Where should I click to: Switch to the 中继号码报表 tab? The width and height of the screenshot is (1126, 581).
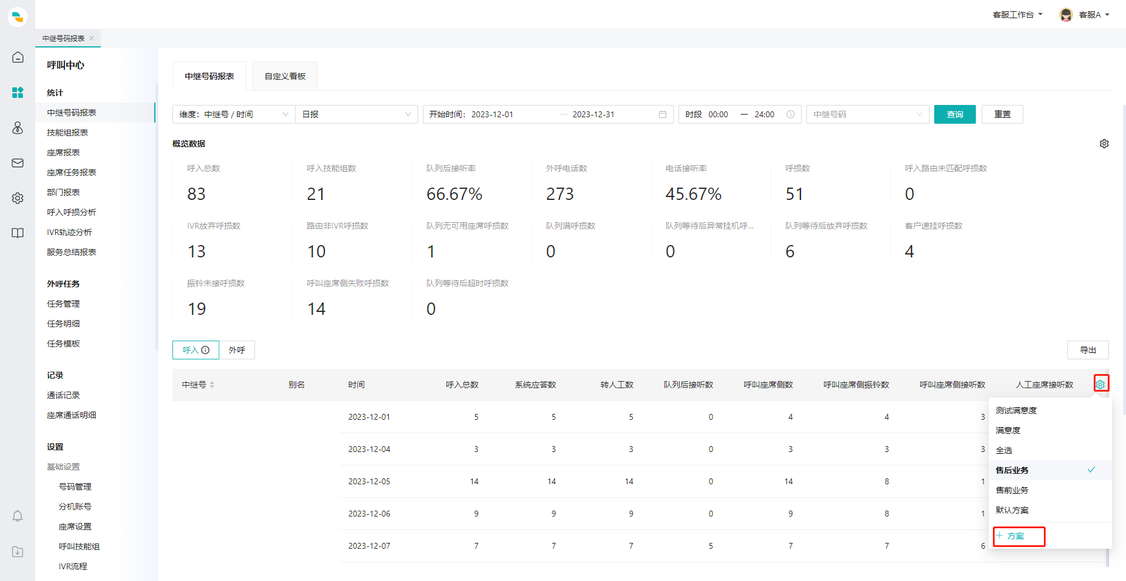209,76
